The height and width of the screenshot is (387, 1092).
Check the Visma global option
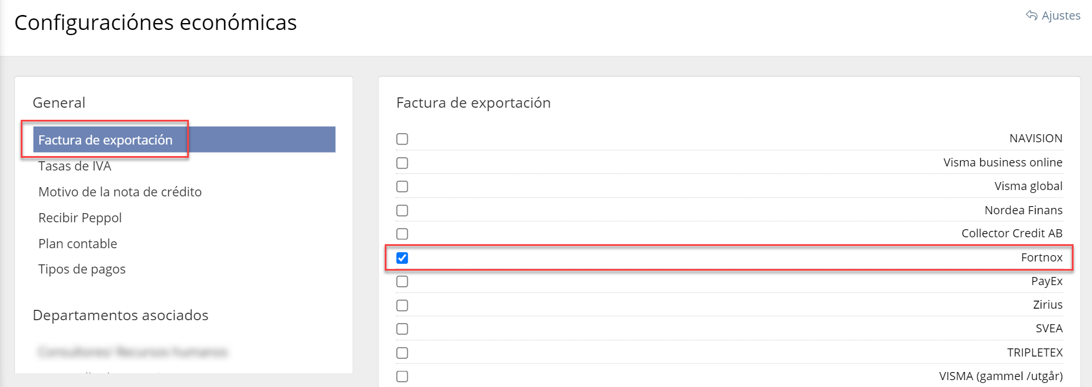[x=402, y=187]
